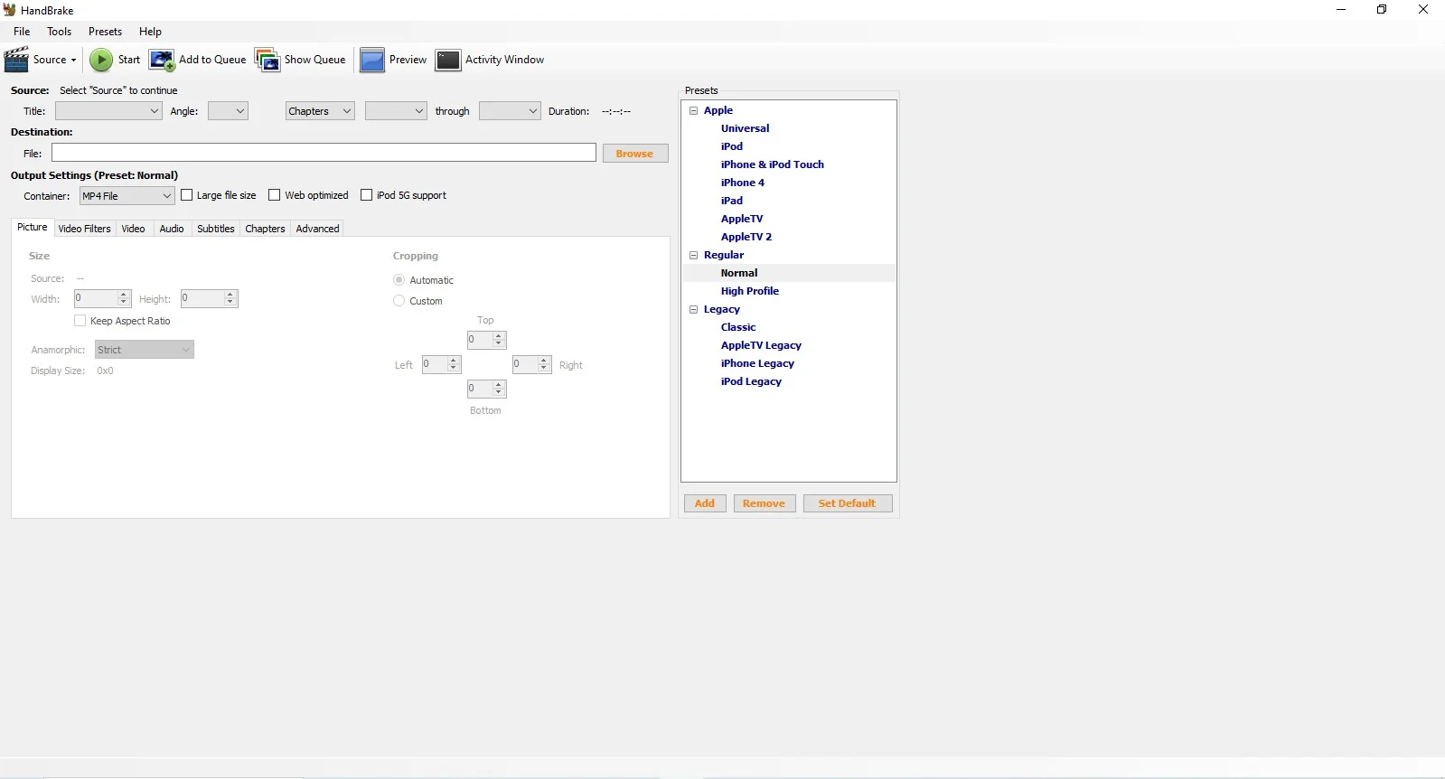Click the Preview toolbar icon
Viewport: 1445px width, 779px height.
tap(372, 60)
